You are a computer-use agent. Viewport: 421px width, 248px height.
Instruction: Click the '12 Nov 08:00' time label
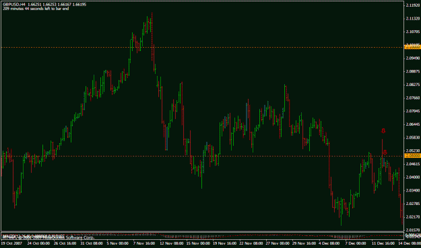172,243
